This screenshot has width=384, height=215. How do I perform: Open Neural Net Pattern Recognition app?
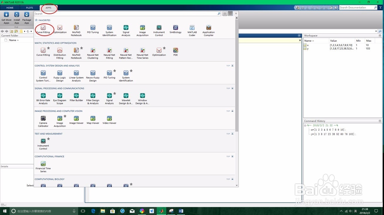point(126,53)
